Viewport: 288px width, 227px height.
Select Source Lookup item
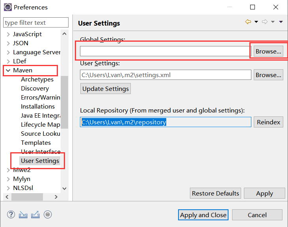(x=41, y=134)
